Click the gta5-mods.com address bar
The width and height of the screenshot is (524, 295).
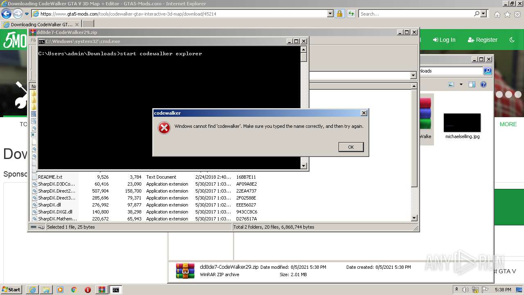pos(179,14)
